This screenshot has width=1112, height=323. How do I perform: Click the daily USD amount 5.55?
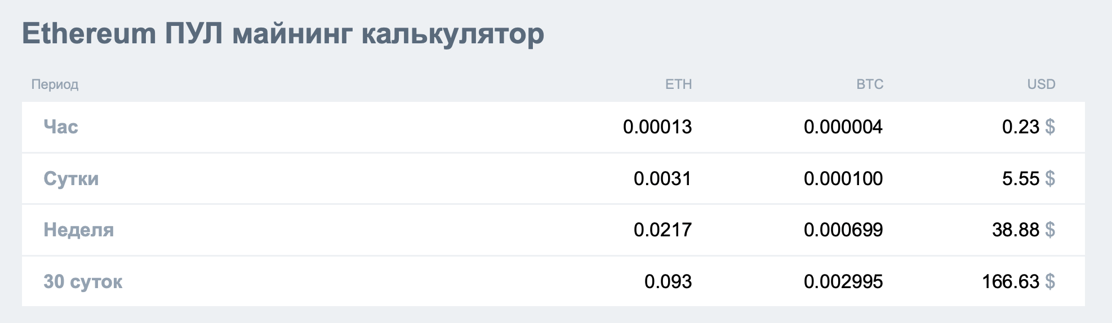click(1020, 179)
